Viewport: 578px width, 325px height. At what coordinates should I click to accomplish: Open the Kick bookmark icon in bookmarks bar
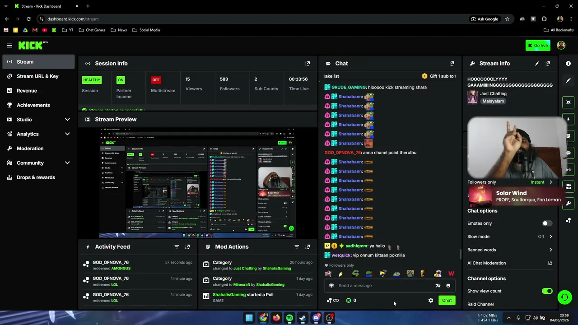coord(54,30)
